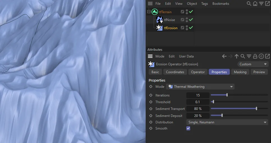Click the Iterations slider
Image resolution: width=271 pixels, height=143 pixels.
click(x=239, y=95)
